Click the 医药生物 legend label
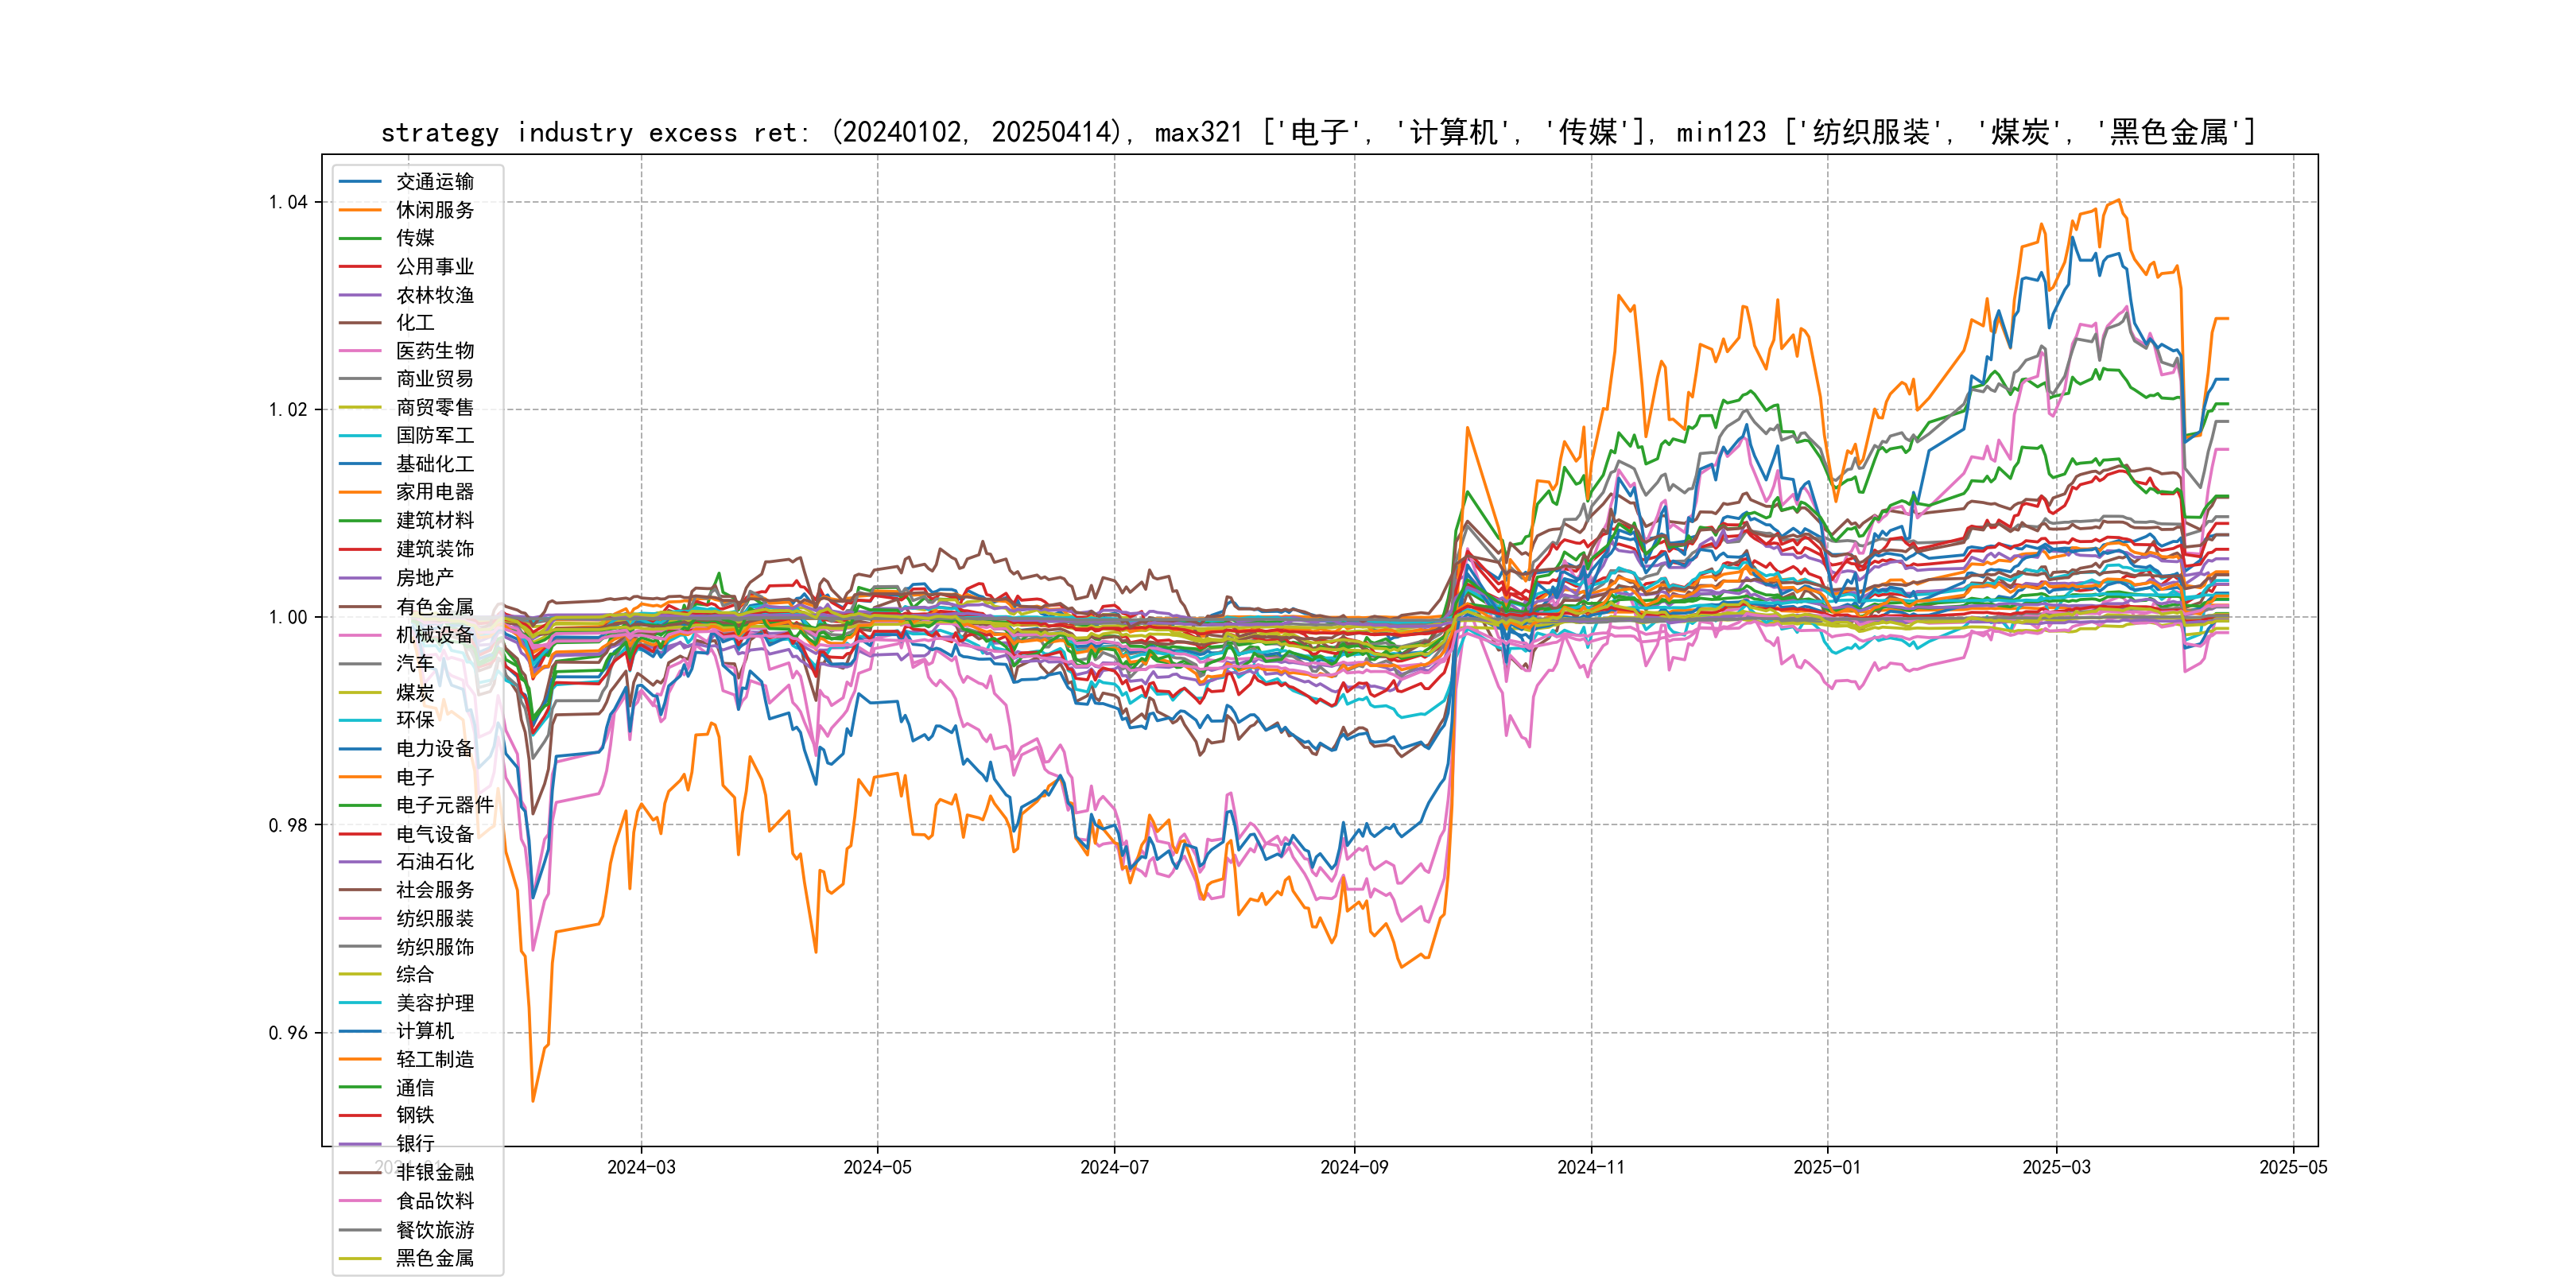Image resolution: width=2576 pixels, height=1288 pixels. point(434,351)
